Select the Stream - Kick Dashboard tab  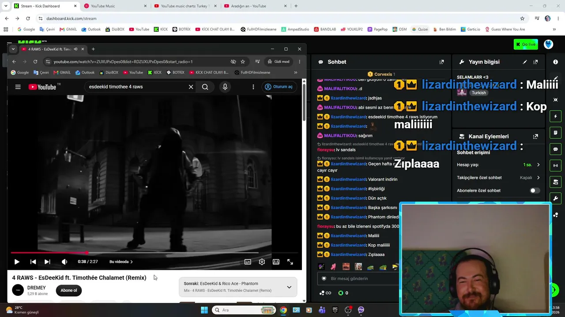[x=45, y=6]
